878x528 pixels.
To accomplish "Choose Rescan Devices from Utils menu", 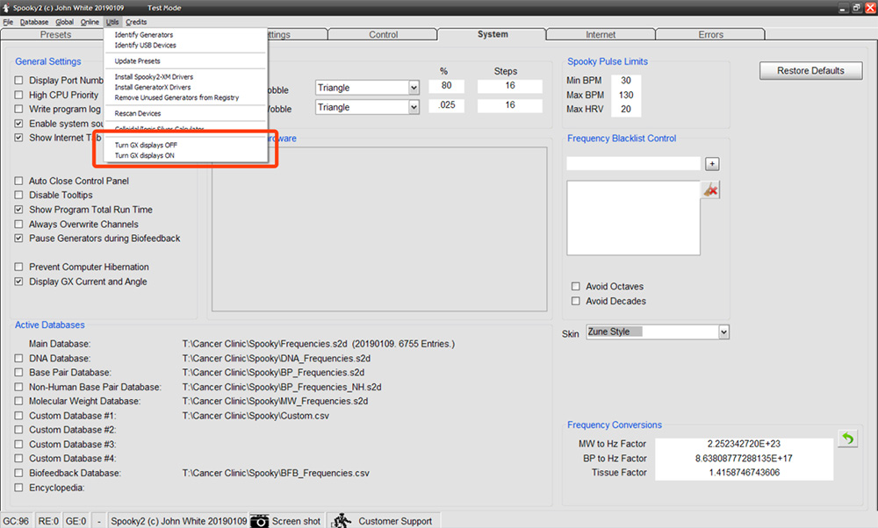I will [138, 113].
